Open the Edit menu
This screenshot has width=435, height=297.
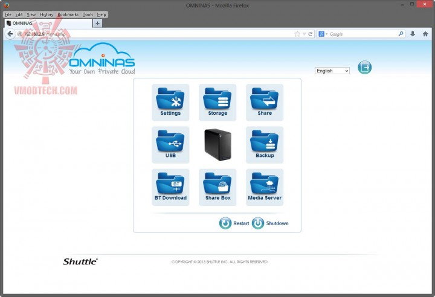[19, 14]
